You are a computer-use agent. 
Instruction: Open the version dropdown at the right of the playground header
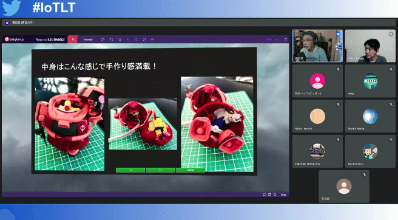click(269, 40)
